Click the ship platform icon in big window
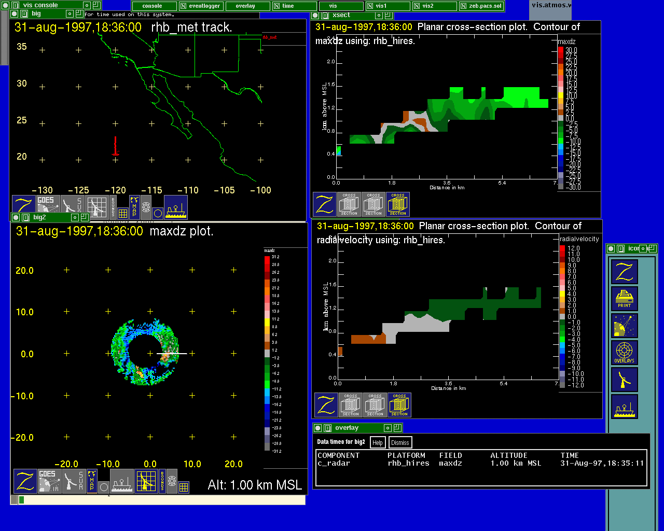This screenshot has width=664, height=531. pos(176,207)
